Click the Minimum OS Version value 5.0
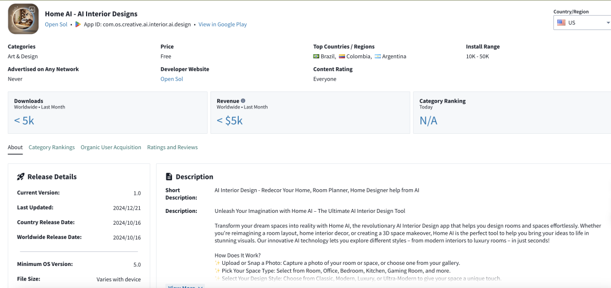Screen dimensions: 611x288 (x=137, y=265)
